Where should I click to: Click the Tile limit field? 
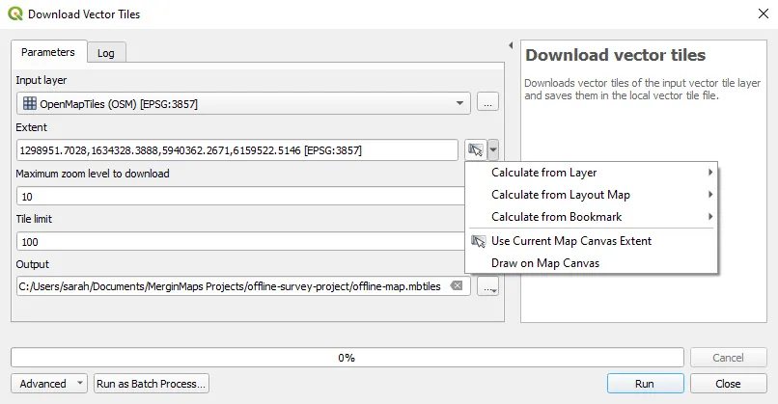(240, 241)
